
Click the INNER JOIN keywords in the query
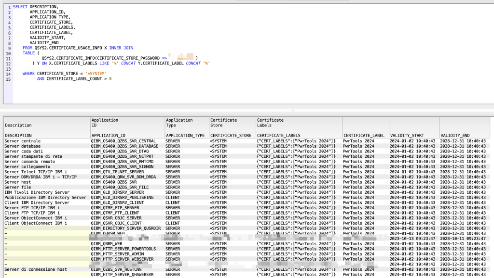[121, 48]
